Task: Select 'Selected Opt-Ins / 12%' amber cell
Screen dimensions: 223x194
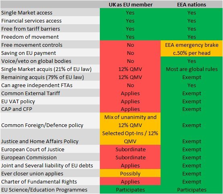Action: pos(130,137)
